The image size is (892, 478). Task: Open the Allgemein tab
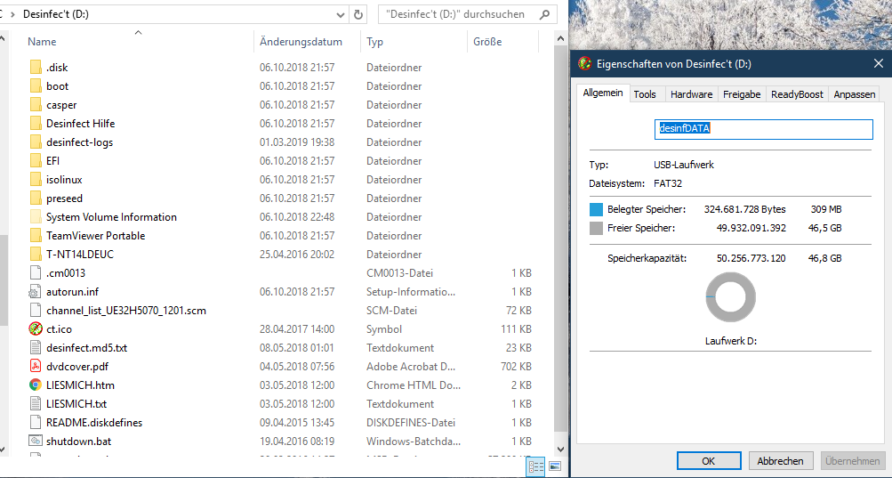click(x=603, y=93)
